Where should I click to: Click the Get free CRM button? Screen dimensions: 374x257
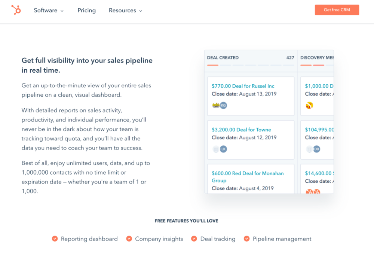point(337,10)
